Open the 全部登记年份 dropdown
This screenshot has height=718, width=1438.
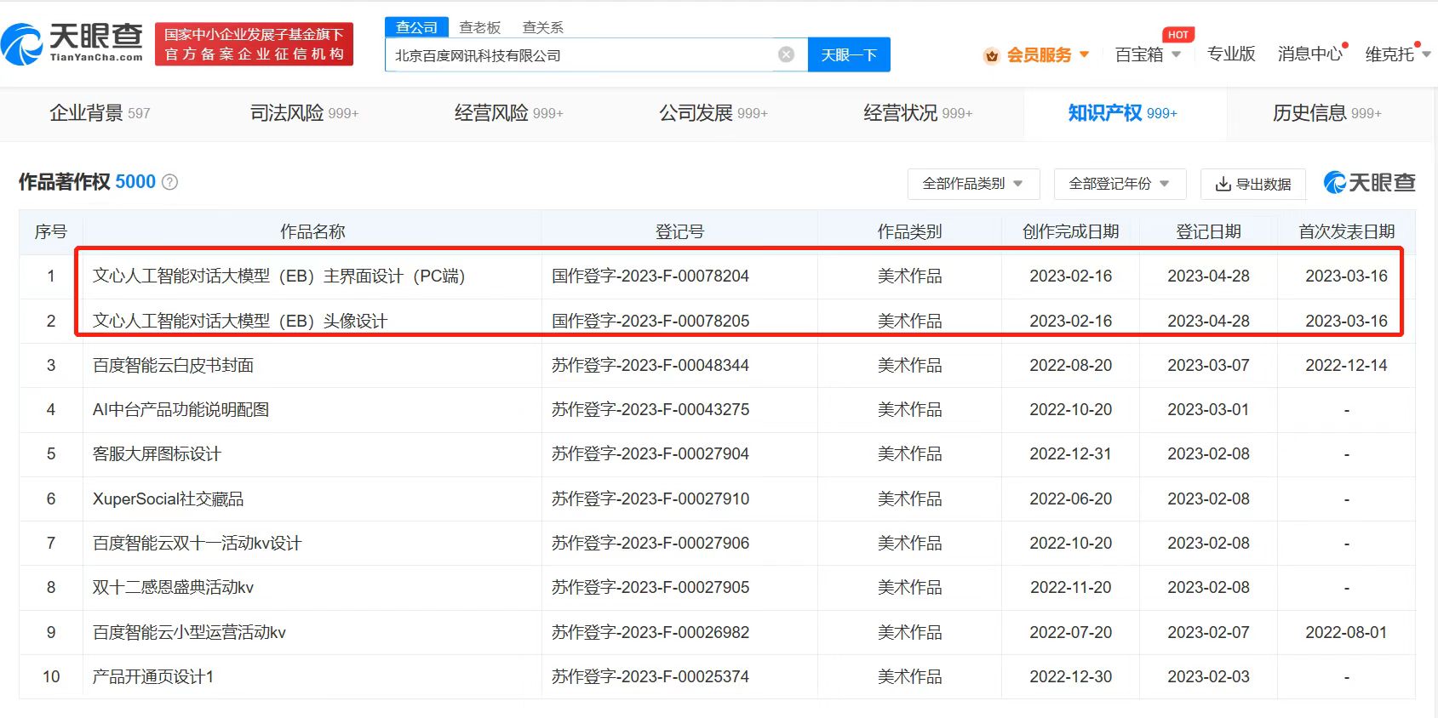[1120, 183]
